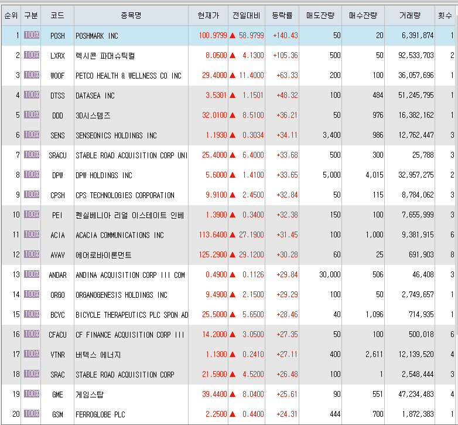Click sell quantity 30,000 for ANDAR
The height and width of the screenshot is (425, 458).
(330, 274)
